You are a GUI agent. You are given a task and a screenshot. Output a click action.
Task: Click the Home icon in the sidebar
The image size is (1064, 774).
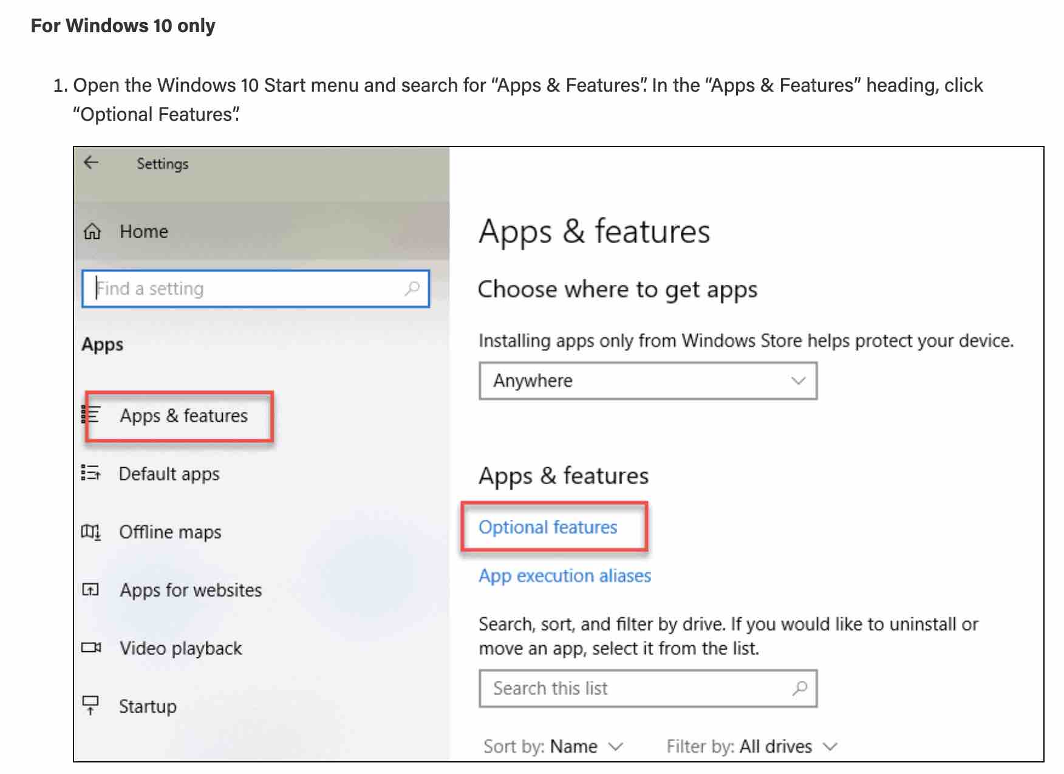[91, 231]
